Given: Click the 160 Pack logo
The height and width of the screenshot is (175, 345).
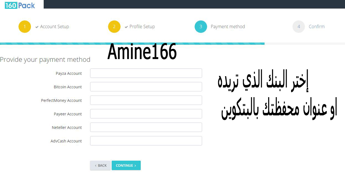Looking at the screenshot, I should click(x=20, y=5).
